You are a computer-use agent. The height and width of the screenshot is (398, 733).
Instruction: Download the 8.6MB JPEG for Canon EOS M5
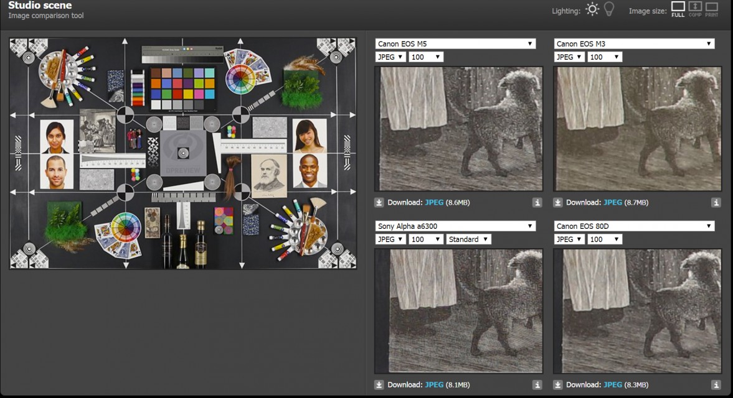[434, 203]
